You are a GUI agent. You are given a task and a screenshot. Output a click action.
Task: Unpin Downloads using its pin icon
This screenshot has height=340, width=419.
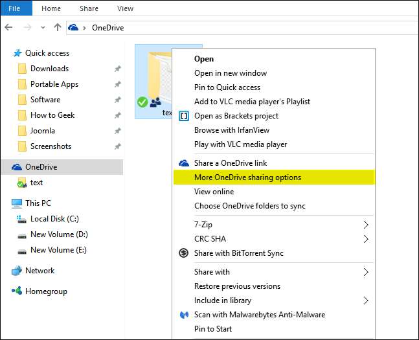point(117,69)
